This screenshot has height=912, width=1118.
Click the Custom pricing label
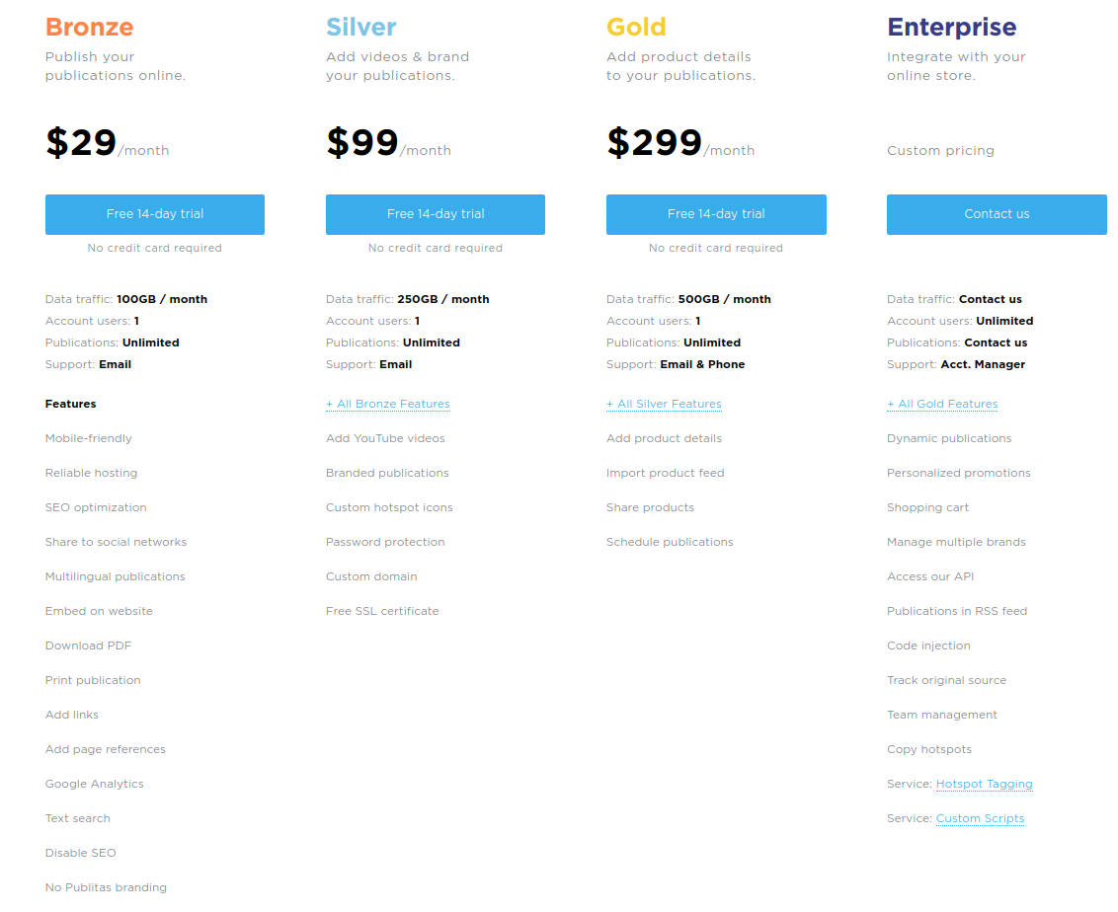pyautogui.click(x=940, y=151)
